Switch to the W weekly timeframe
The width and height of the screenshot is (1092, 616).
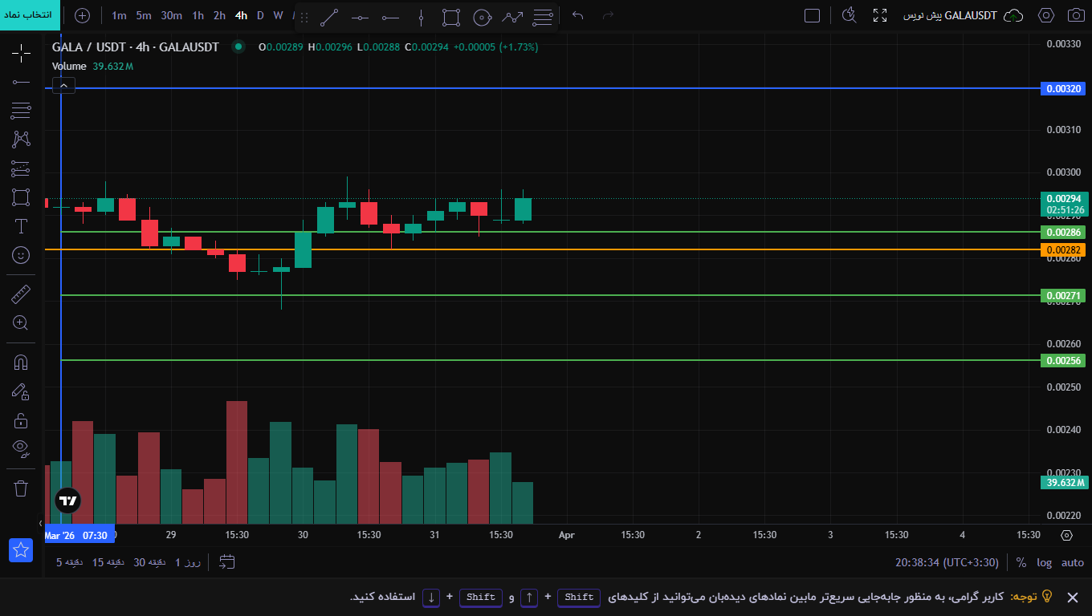(x=278, y=15)
